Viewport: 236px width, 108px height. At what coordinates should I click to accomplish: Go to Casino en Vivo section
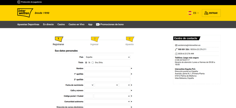coord(76,24)
